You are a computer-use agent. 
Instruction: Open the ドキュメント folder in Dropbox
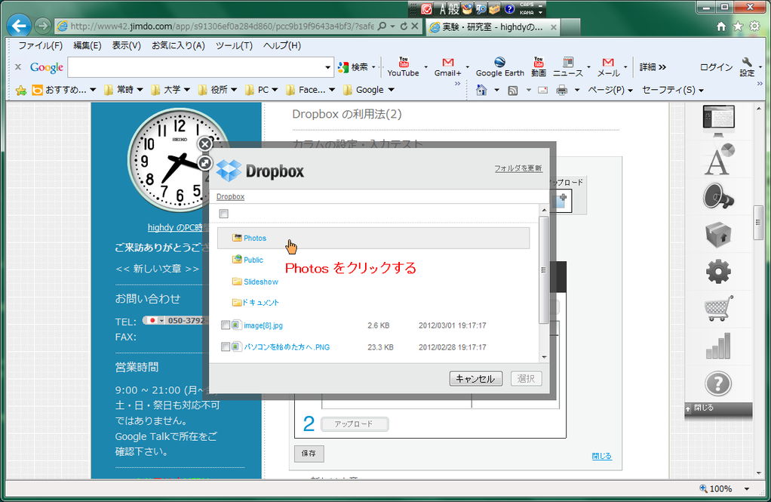(x=260, y=303)
